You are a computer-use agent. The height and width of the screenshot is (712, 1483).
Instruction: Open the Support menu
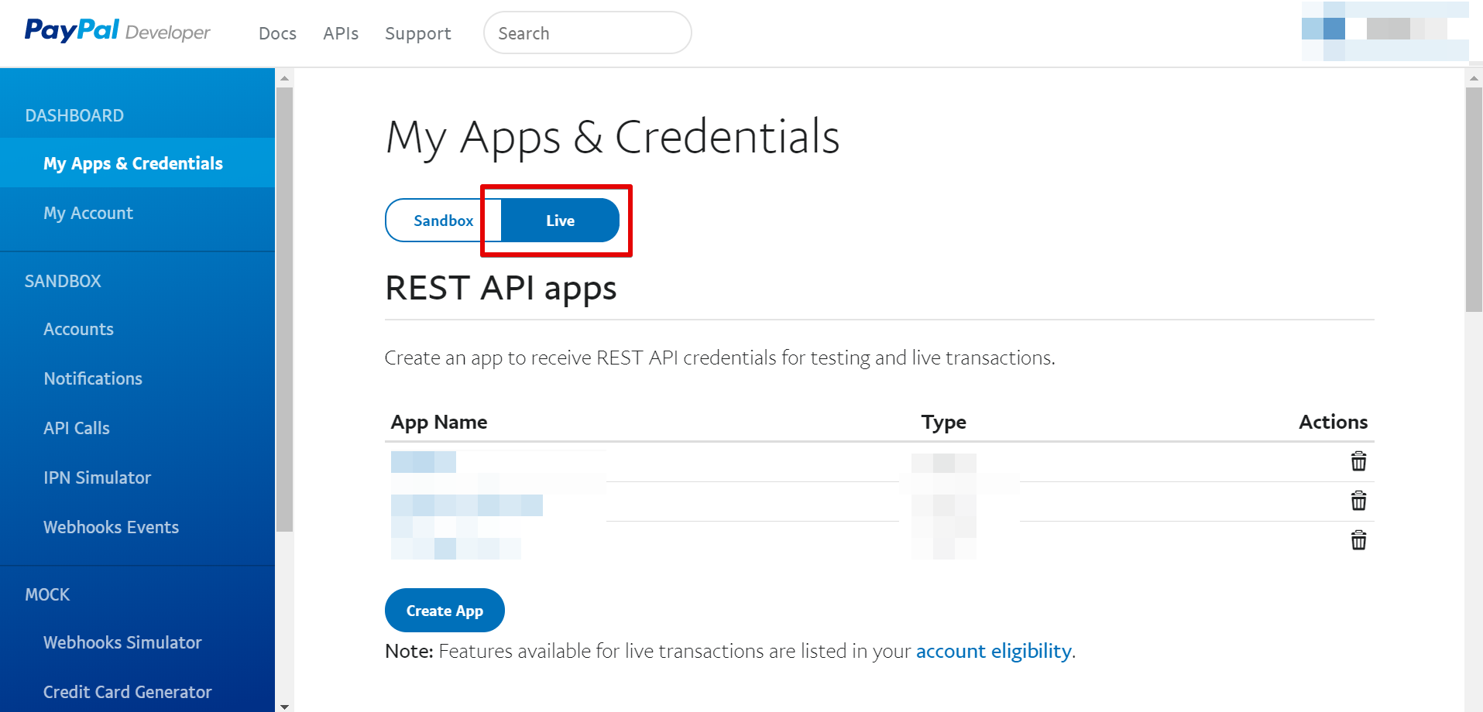tap(417, 33)
